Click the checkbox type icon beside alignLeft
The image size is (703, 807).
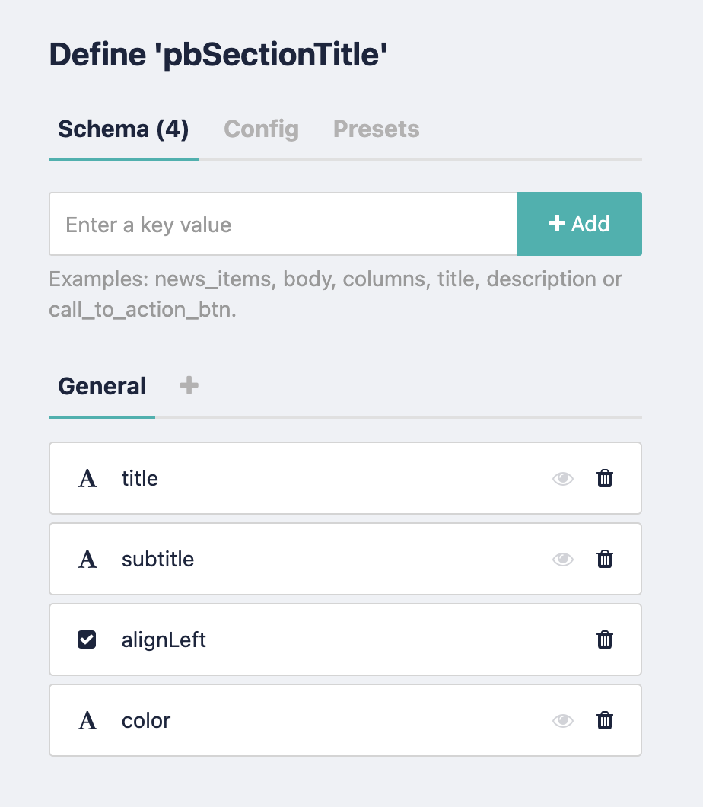87,640
